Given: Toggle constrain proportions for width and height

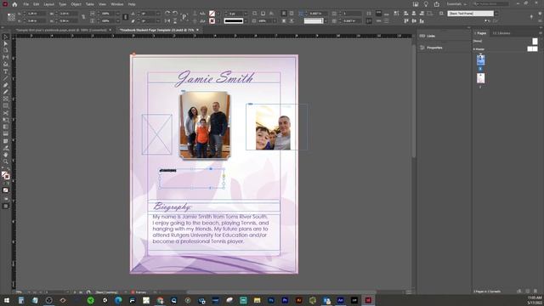Looking at the screenshot, I should tap(83, 17).
